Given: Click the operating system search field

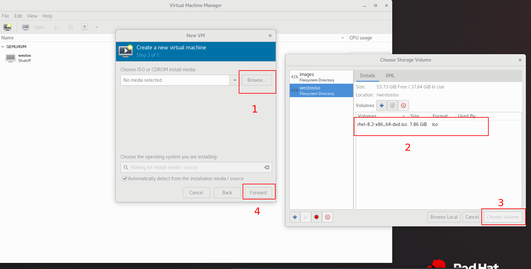Looking at the screenshot, I should pos(196,167).
